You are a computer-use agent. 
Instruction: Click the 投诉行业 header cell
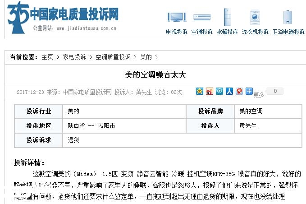39,111
